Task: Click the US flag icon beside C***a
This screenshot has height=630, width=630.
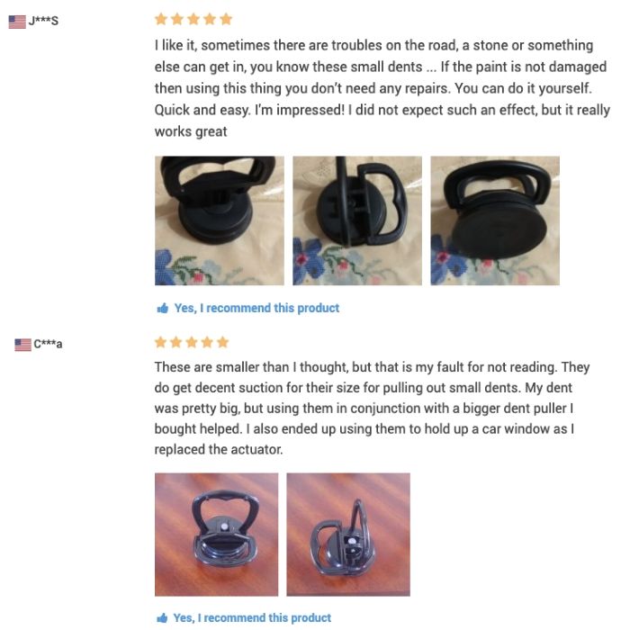Action: (22, 345)
